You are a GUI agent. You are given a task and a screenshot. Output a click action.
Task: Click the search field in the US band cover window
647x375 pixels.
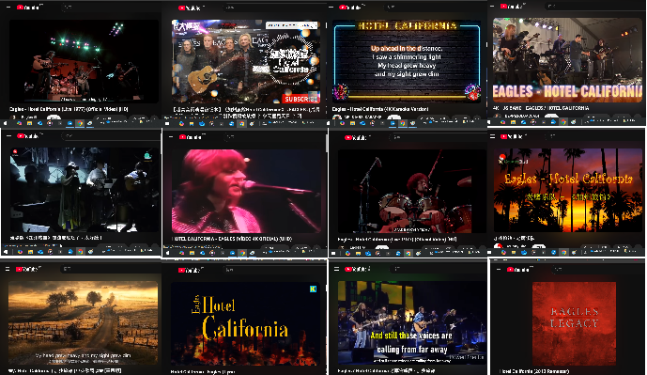click(x=594, y=6)
